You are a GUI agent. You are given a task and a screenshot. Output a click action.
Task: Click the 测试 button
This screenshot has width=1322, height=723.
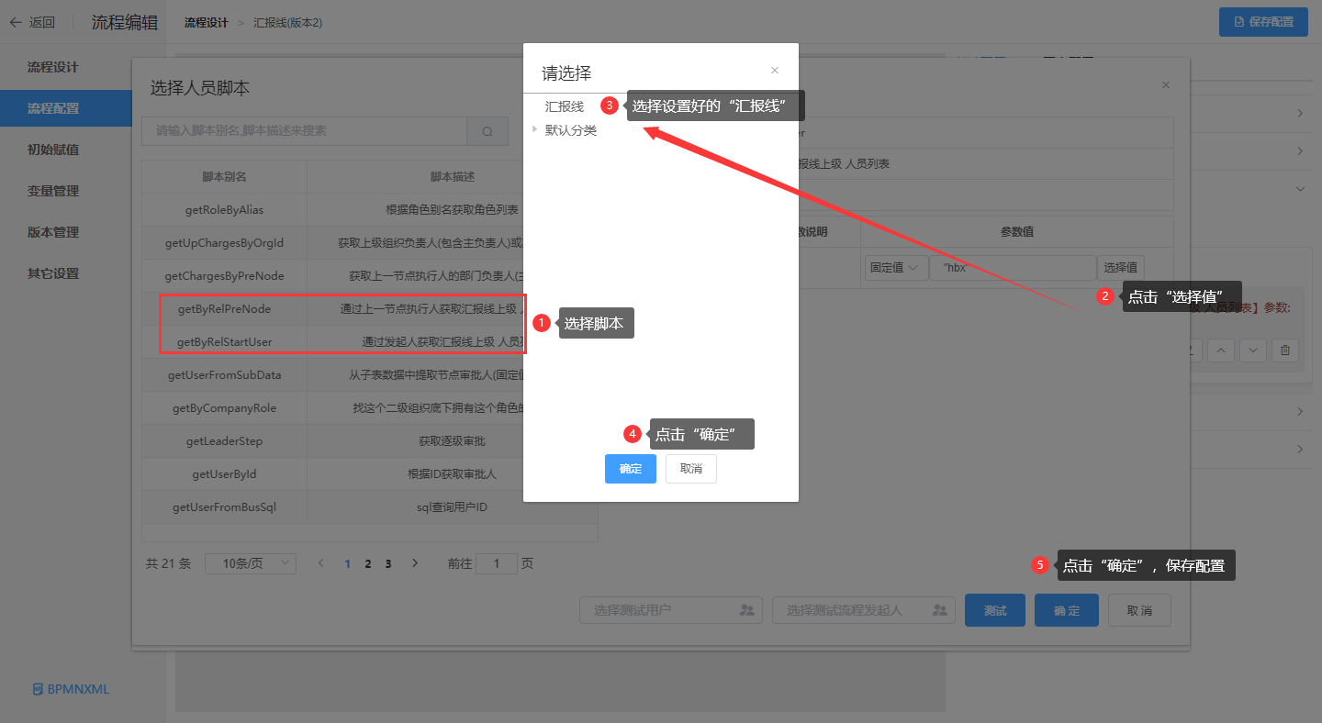tap(995, 610)
